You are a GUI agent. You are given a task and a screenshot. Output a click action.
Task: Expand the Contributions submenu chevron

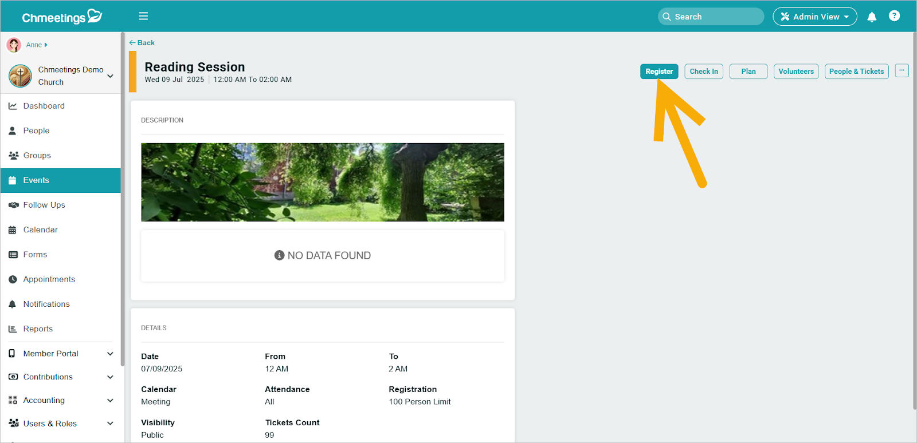pyautogui.click(x=110, y=377)
